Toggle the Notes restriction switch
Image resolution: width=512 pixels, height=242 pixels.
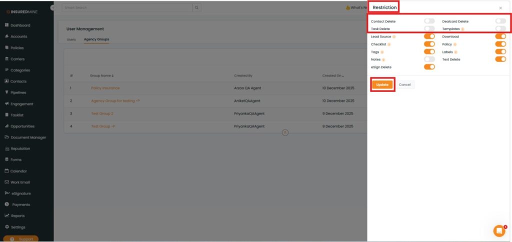point(429,59)
